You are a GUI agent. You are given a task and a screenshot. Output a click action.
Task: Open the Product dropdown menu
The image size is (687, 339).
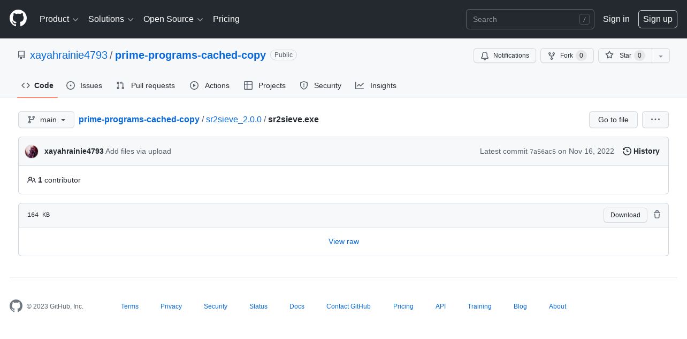click(59, 19)
